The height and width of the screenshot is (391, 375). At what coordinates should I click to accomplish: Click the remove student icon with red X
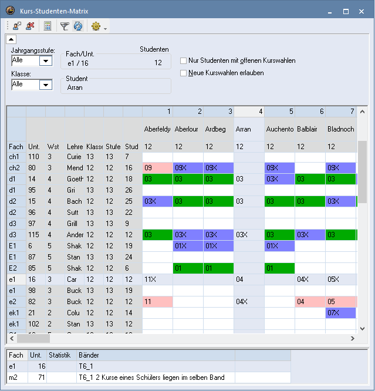coord(30,26)
